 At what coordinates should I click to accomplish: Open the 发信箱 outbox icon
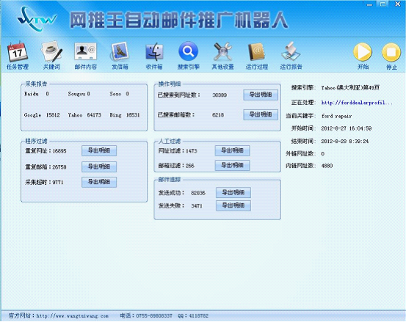[120, 52]
